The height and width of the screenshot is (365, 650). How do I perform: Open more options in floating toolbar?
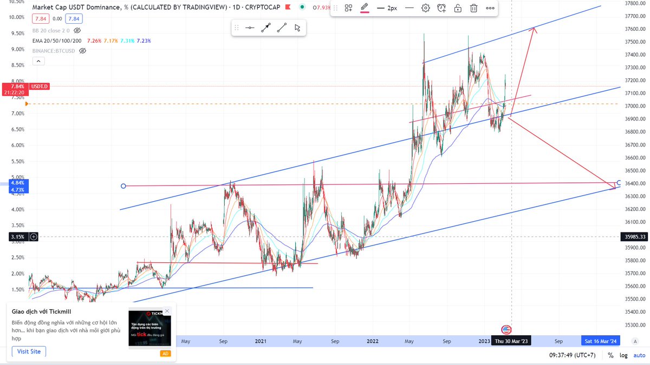click(x=490, y=8)
